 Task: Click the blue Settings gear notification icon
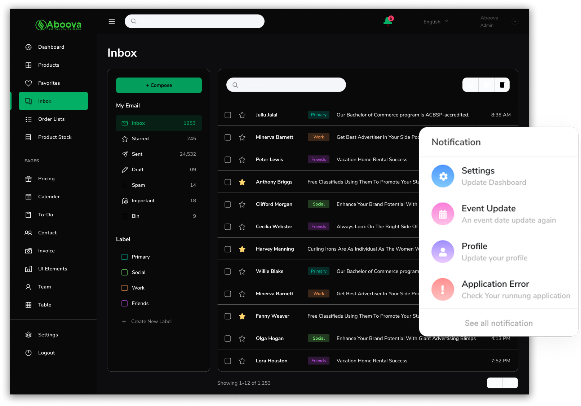point(443,176)
